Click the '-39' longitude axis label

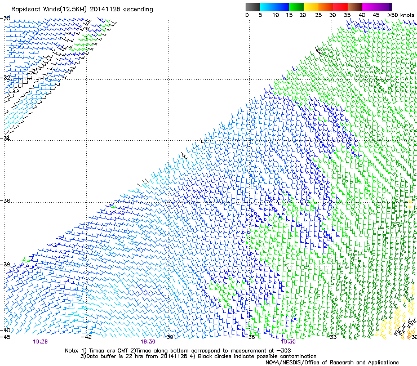click(x=168, y=337)
